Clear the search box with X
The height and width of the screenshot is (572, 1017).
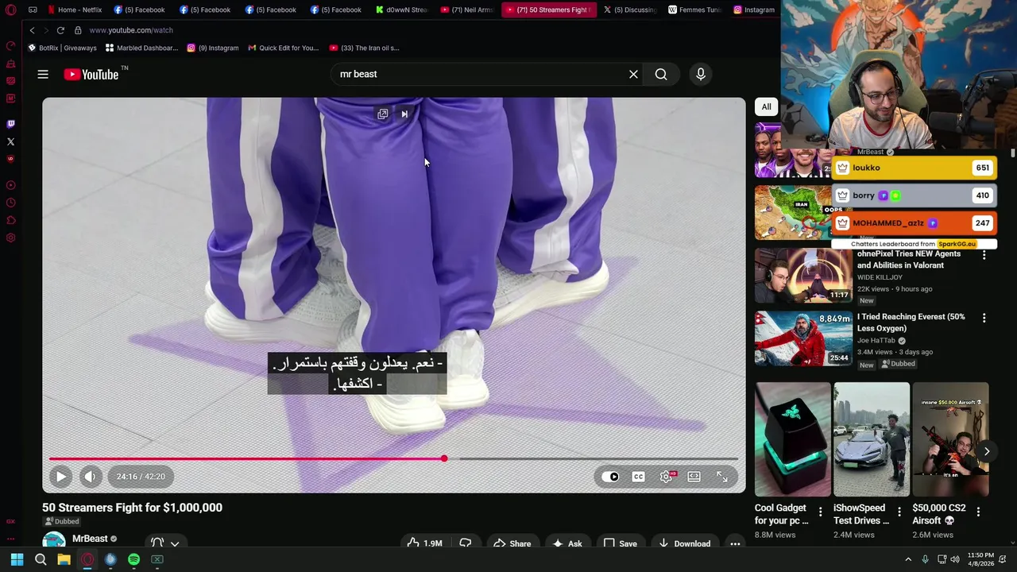point(633,74)
